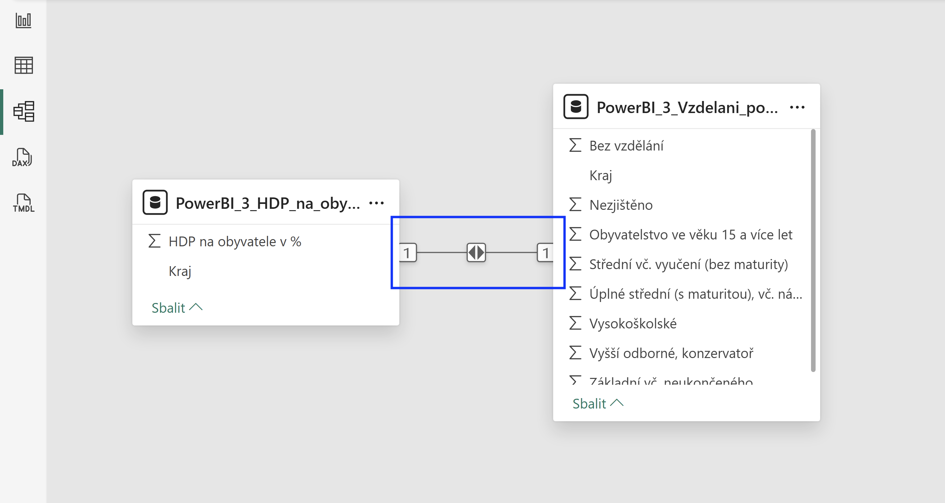
Task: Collapse the Vzdelani_po table with Sbalit
Action: tap(598, 403)
